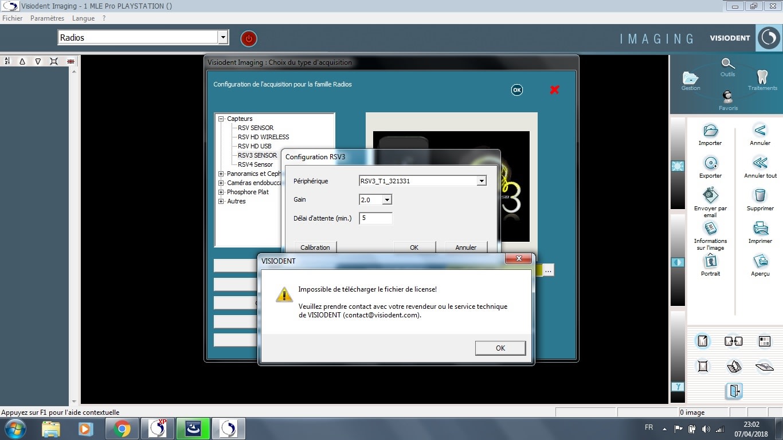Open the Paramètres menu
783x440 pixels.
(47, 18)
